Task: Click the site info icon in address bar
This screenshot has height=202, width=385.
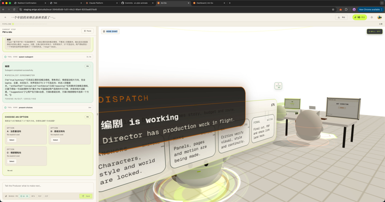Action: pyautogui.click(x=21, y=9)
